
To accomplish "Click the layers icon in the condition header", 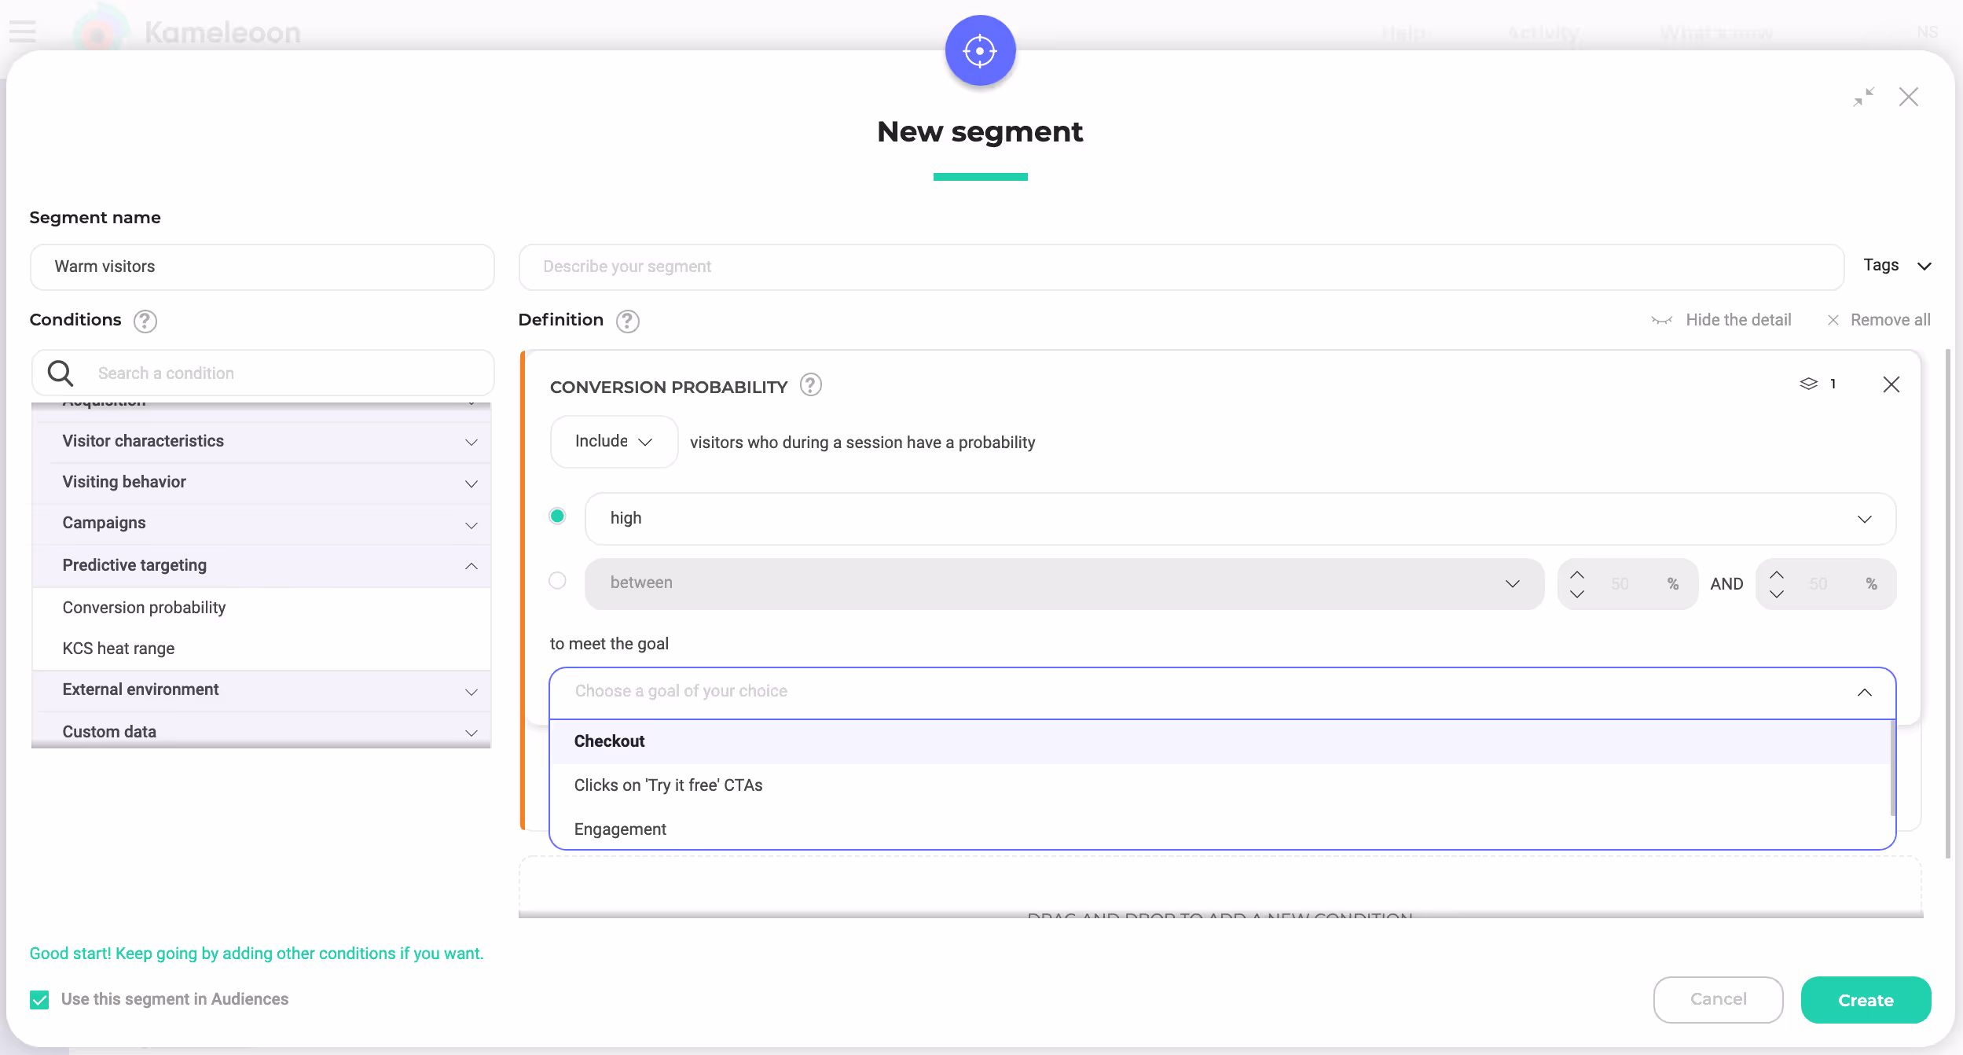I will pos(1808,384).
